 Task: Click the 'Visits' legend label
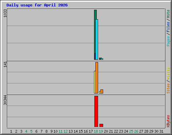pos(168,73)
